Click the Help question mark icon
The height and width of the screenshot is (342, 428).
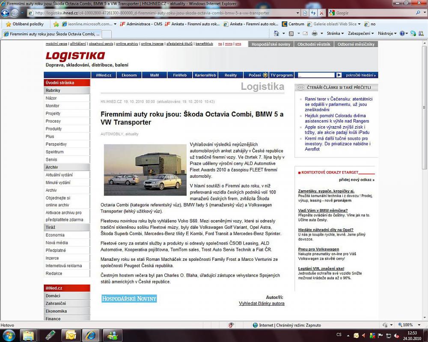(x=402, y=33)
